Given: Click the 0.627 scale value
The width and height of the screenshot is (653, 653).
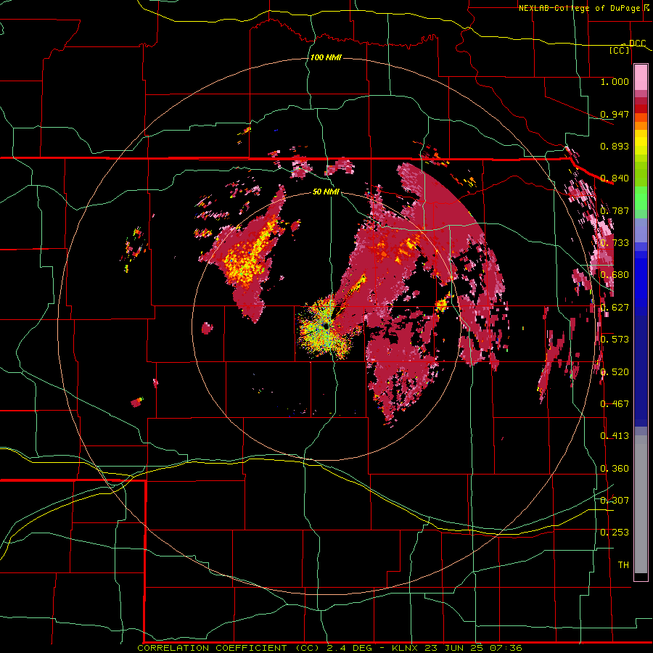Looking at the screenshot, I should pyautogui.click(x=615, y=308).
